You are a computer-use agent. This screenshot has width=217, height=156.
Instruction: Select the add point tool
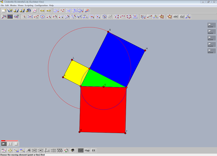coord(24,17)
